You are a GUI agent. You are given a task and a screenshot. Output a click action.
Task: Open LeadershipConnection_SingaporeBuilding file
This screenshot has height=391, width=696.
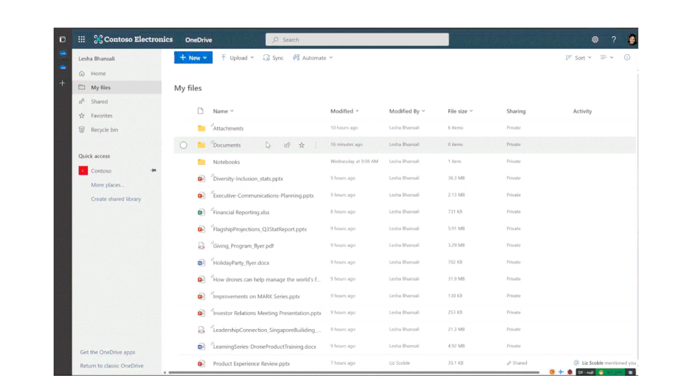pos(267,330)
